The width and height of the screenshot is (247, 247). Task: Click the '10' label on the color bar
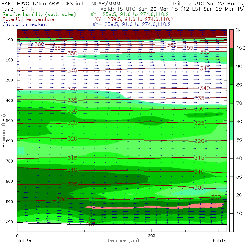coord(239,214)
